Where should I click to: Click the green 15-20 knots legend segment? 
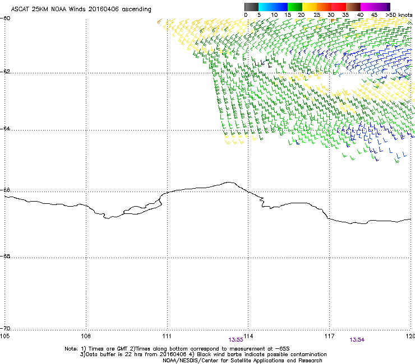(295, 7)
